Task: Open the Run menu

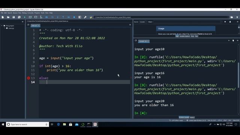Action: [x=20, y=13]
